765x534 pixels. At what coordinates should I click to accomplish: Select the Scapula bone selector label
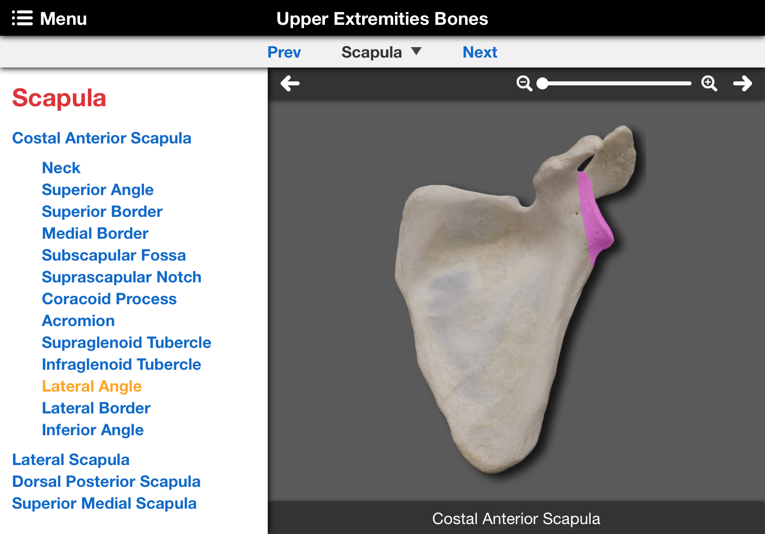coord(372,52)
